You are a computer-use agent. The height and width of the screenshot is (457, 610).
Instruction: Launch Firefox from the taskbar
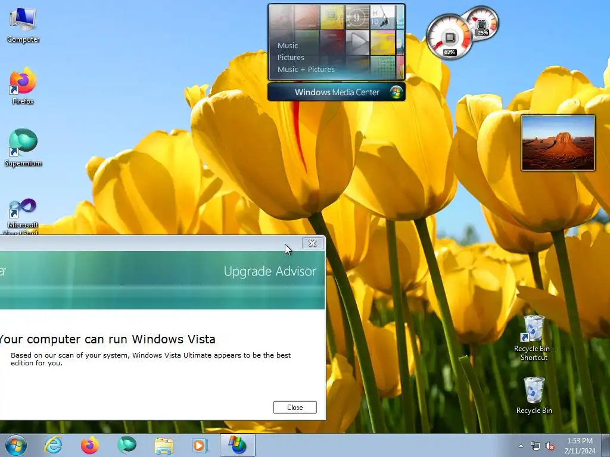pyautogui.click(x=89, y=445)
